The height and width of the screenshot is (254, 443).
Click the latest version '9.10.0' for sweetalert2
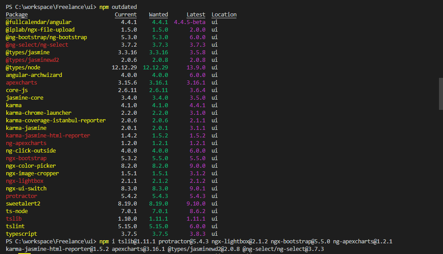[x=196, y=204]
